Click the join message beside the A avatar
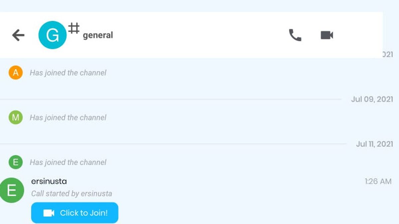 tap(68, 73)
